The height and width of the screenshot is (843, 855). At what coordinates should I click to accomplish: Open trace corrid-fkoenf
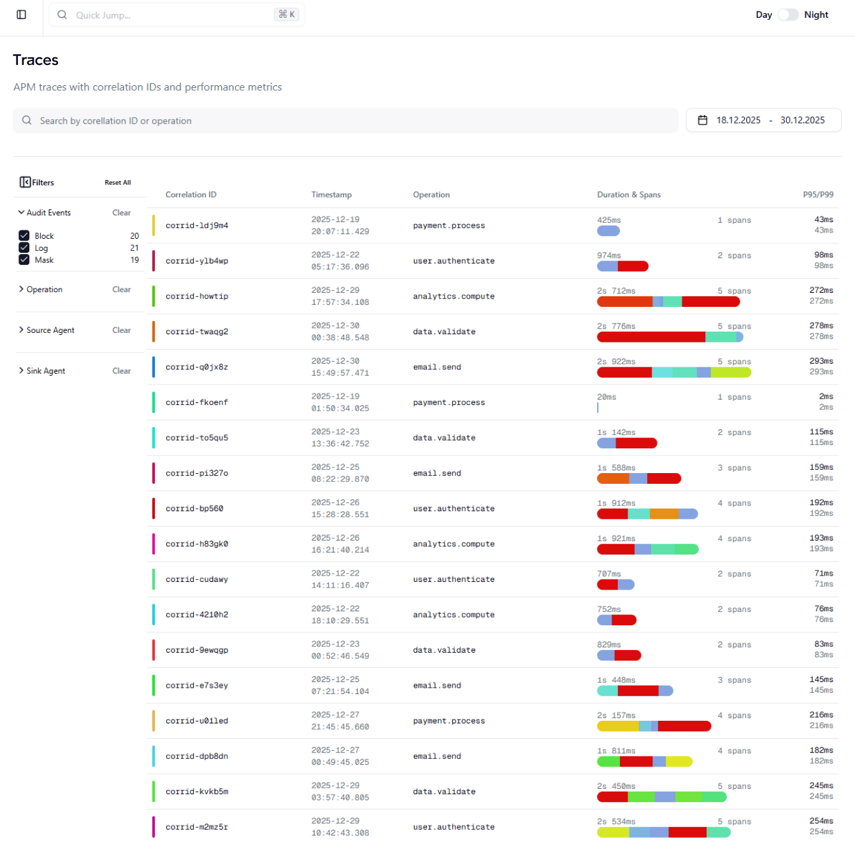(x=197, y=402)
